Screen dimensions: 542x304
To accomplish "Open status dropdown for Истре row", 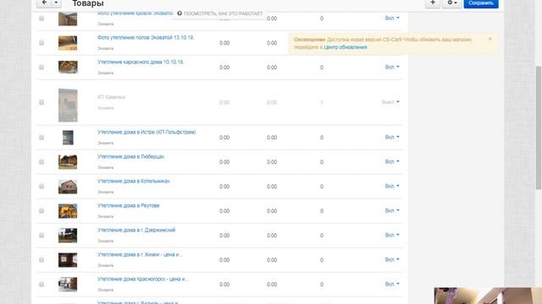I will (392, 137).
